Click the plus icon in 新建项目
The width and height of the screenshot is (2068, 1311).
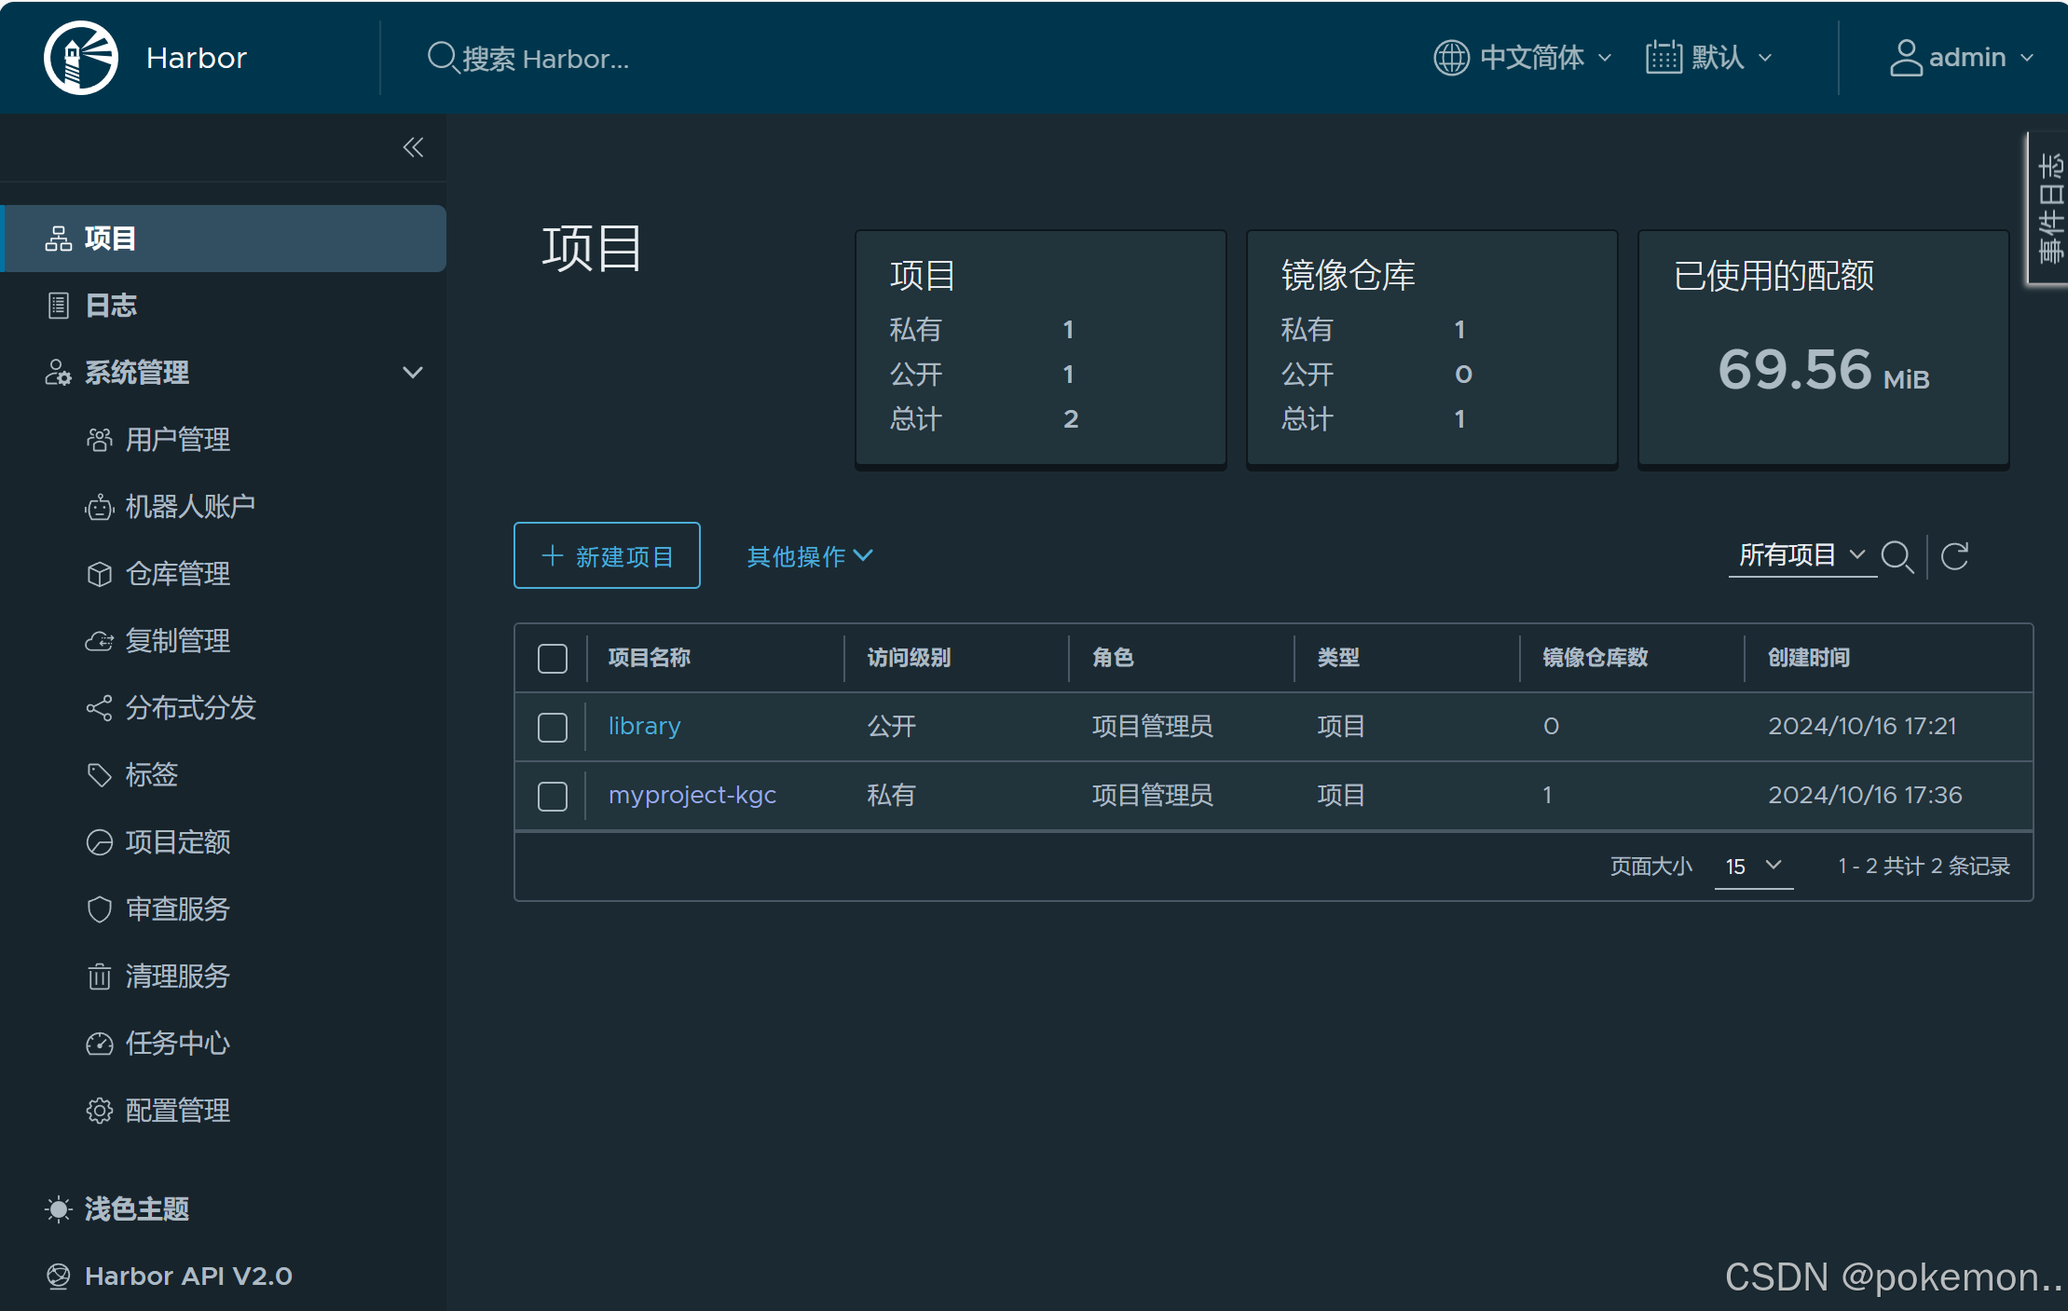[553, 555]
